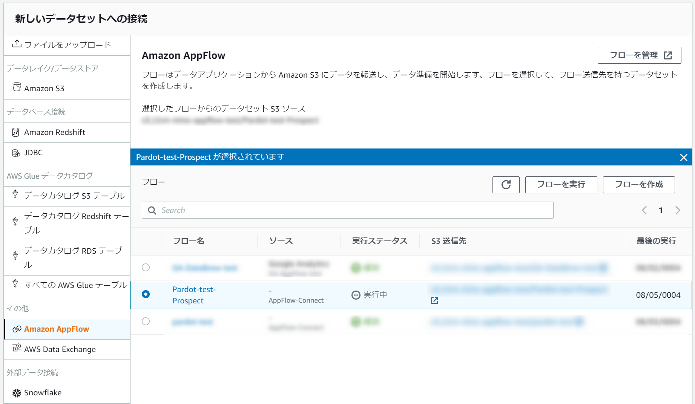This screenshot has height=404, width=695.
Task: Select the AWS Data Exchange icon
Action: 16,349
